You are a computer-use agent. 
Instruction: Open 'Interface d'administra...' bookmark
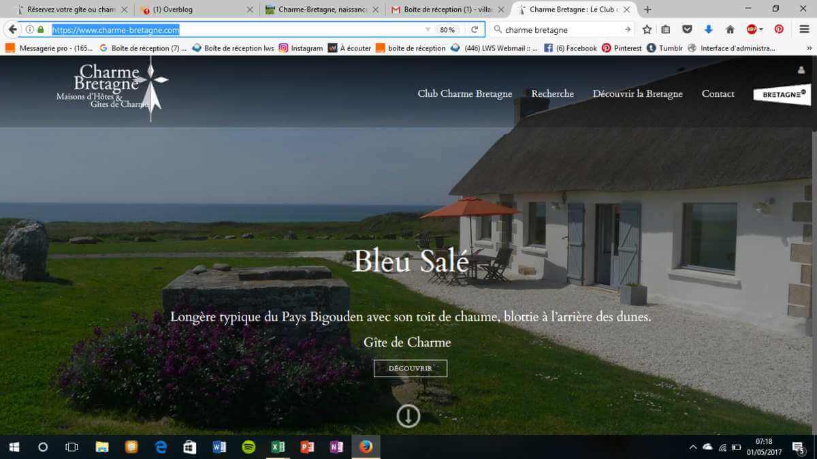click(x=731, y=48)
